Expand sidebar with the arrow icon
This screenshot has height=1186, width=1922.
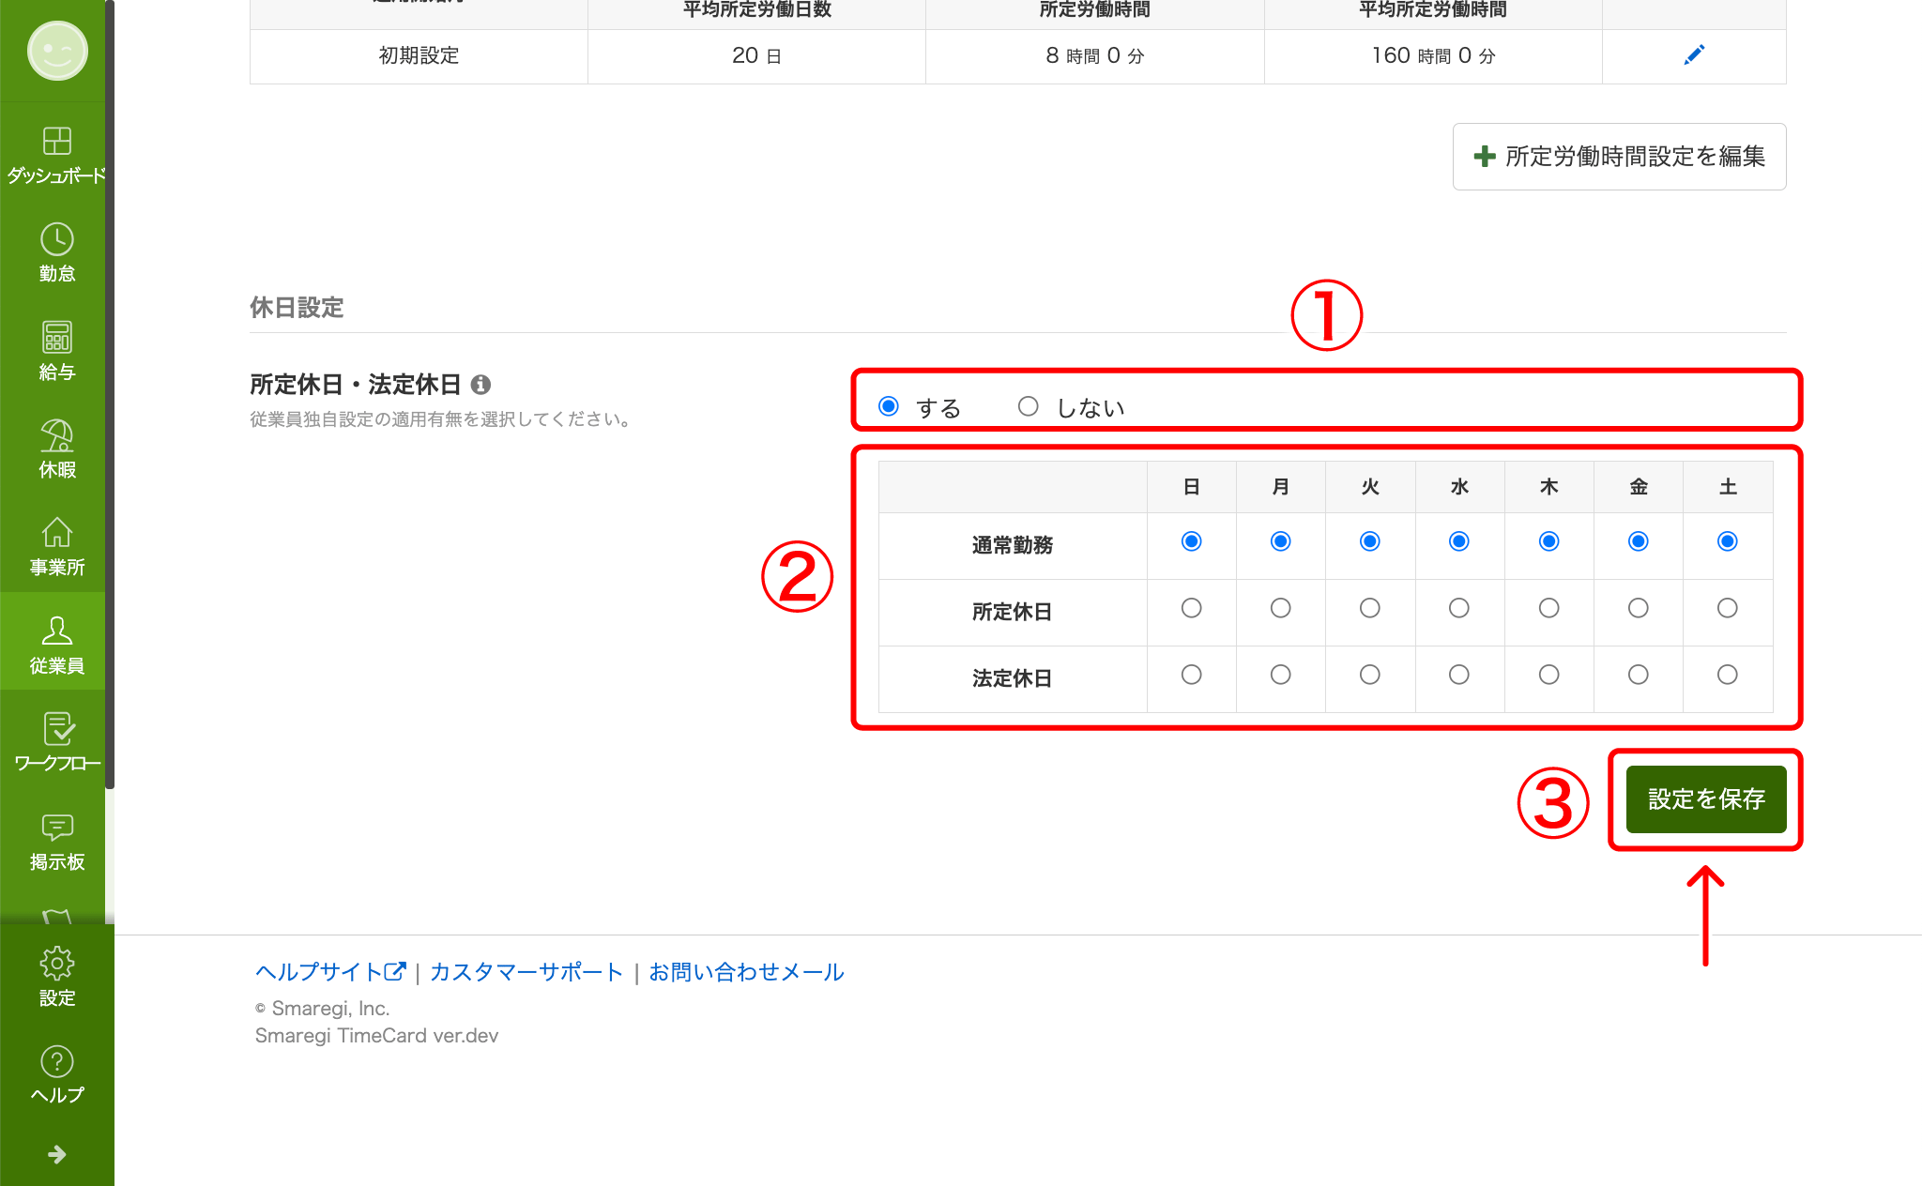click(x=56, y=1154)
